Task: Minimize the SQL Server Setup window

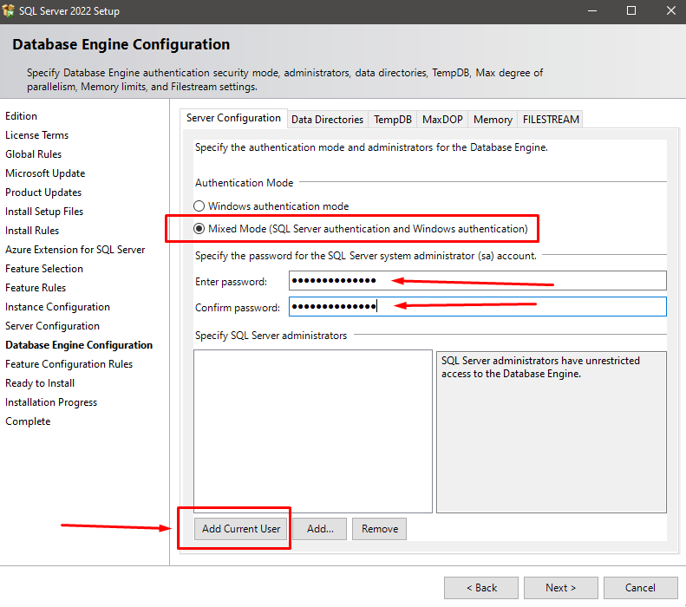Action: pos(592,11)
